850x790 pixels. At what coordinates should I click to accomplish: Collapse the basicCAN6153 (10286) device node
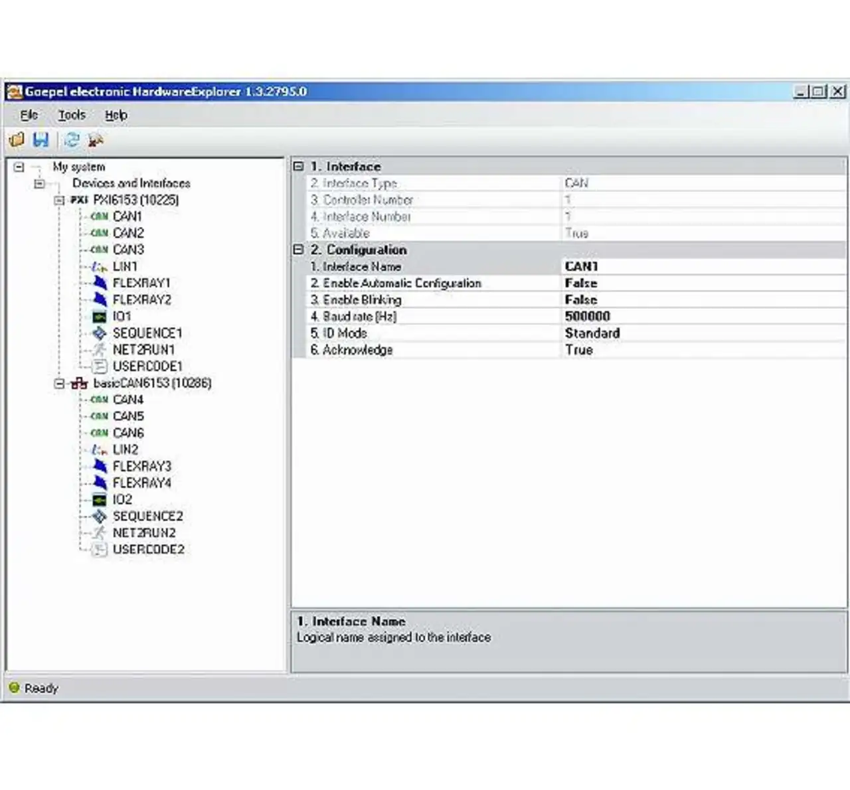(59, 384)
